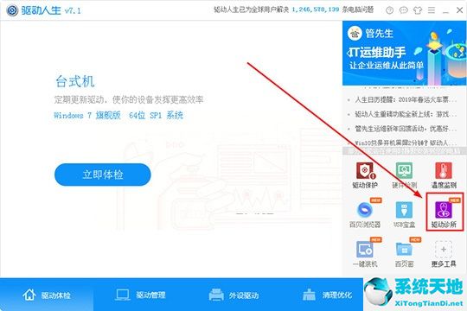
Task: Switch to 驱动管理 tab
Action: [x=140, y=295]
